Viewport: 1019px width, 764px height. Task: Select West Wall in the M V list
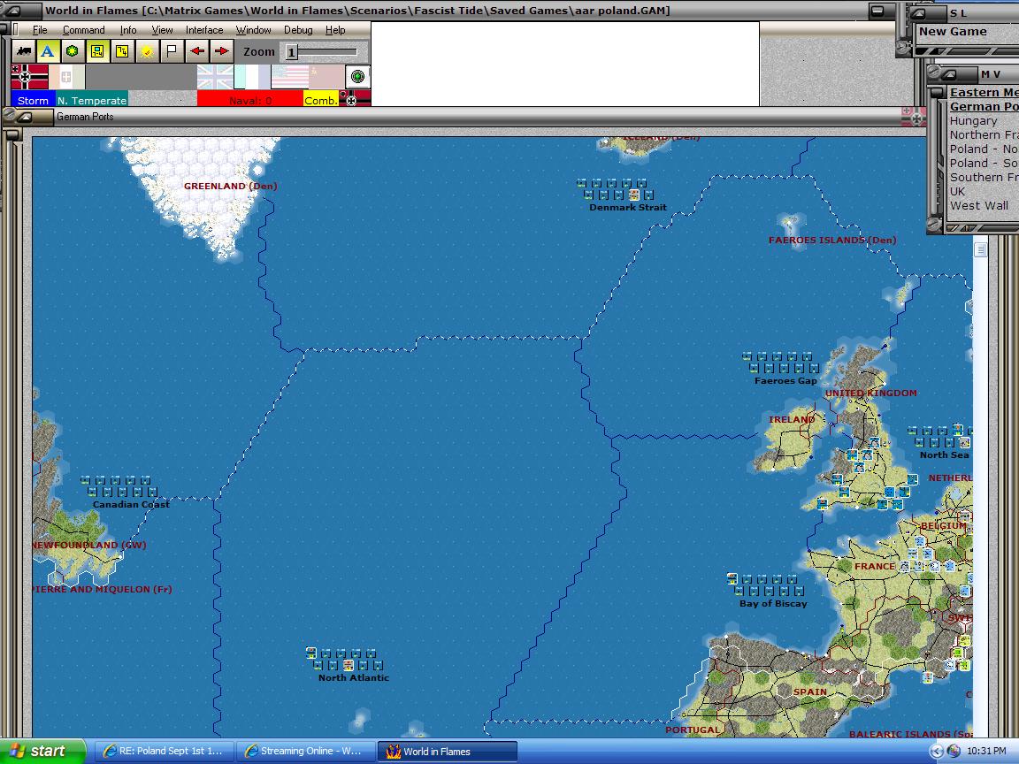point(978,206)
